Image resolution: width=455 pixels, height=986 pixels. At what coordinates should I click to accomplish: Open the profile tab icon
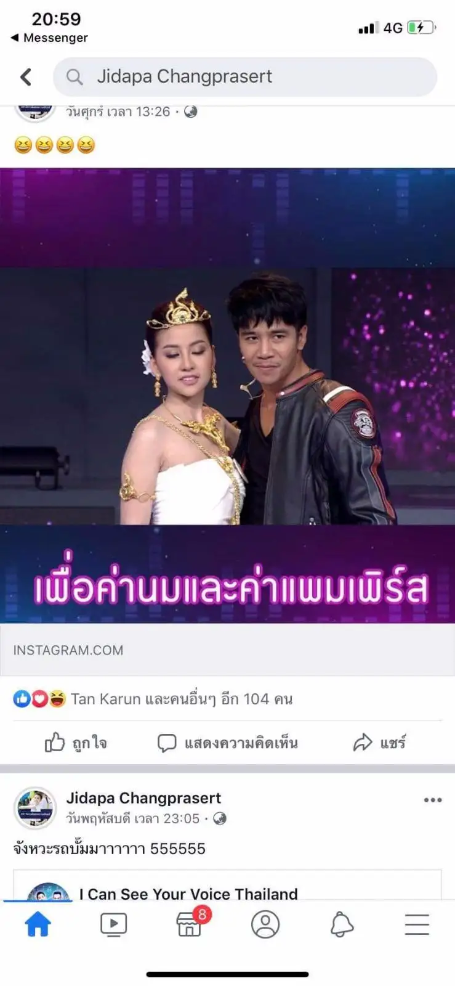point(265,924)
